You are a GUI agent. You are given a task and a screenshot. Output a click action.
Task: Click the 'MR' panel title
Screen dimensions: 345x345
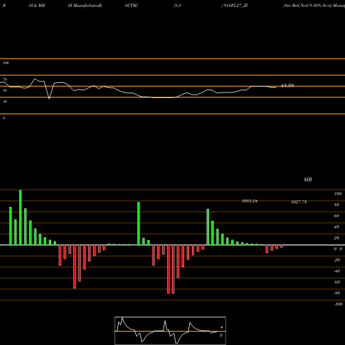point(308,179)
